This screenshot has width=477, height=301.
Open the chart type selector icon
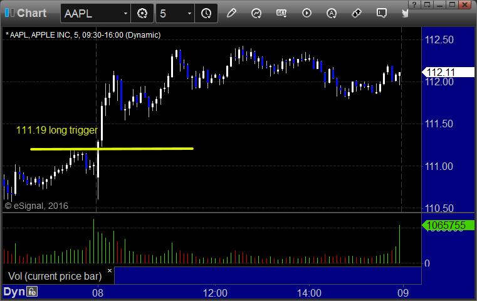coord(256,13)
